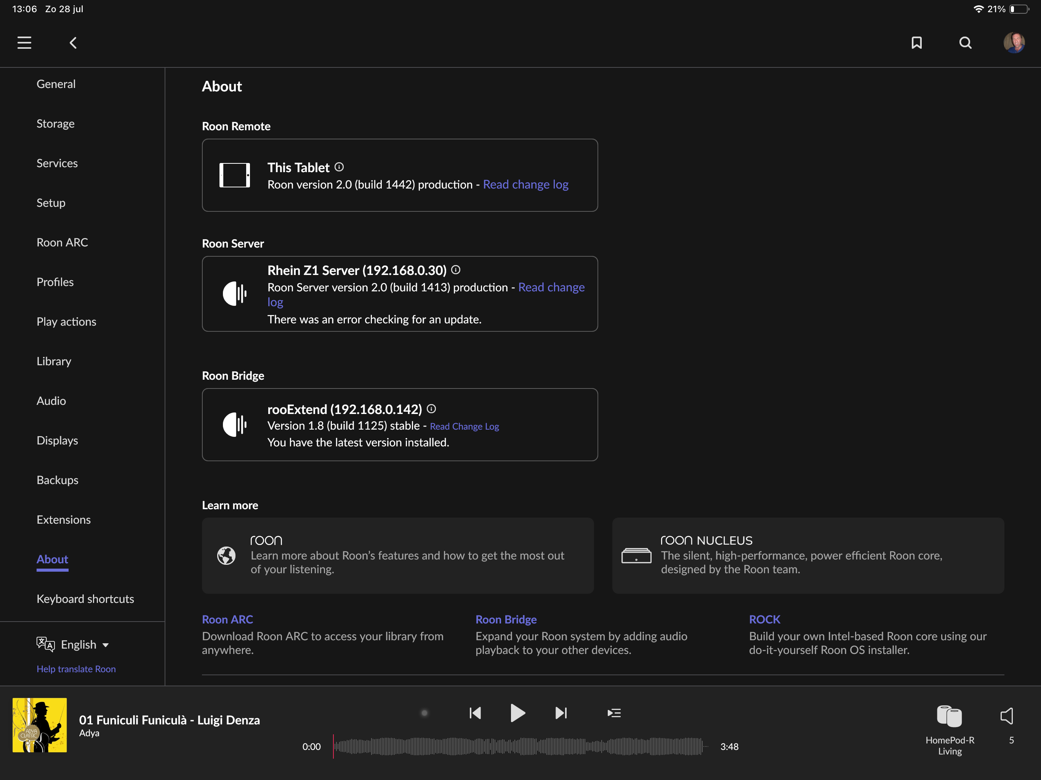
Task: Seek within the waveform progress bar
Action: pyautogui.click(x=518, y=746)
